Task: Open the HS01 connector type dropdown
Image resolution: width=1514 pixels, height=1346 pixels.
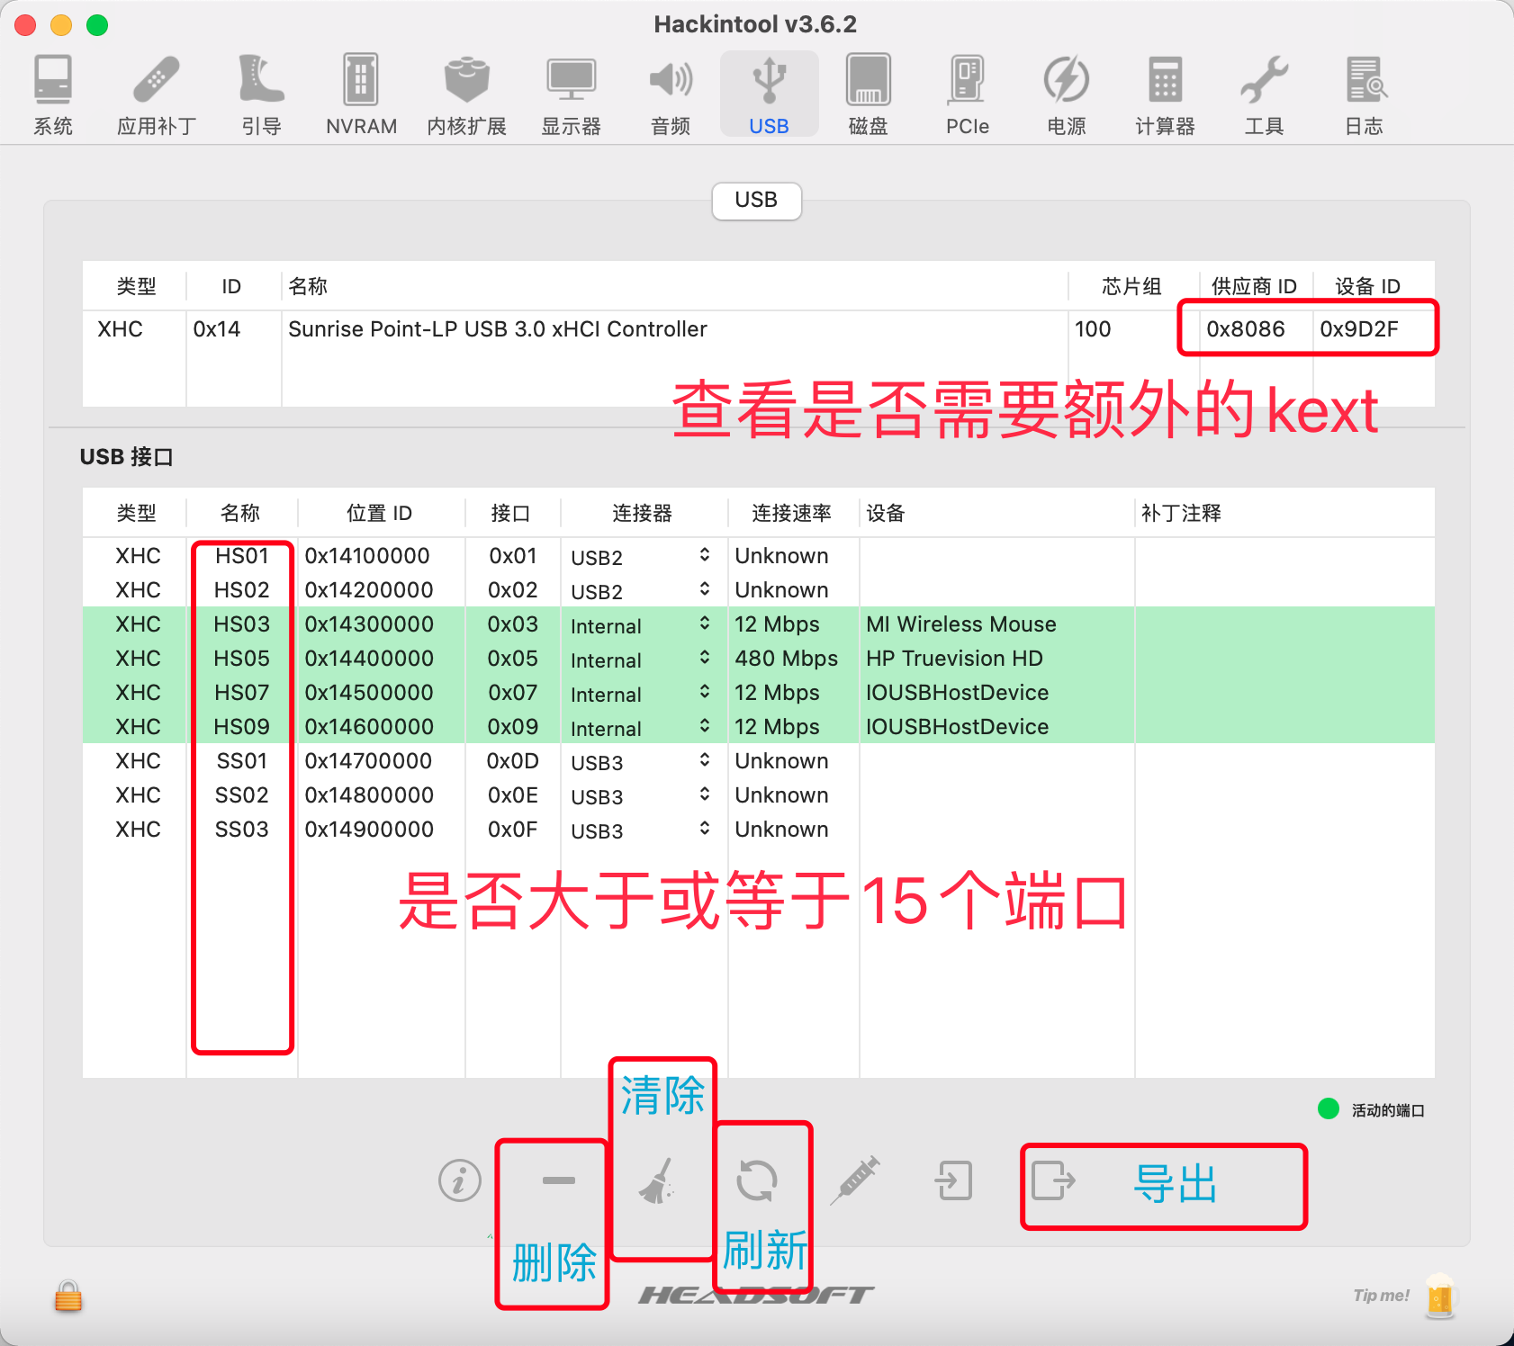Action: pyautogui.click(x=704, y=556)
